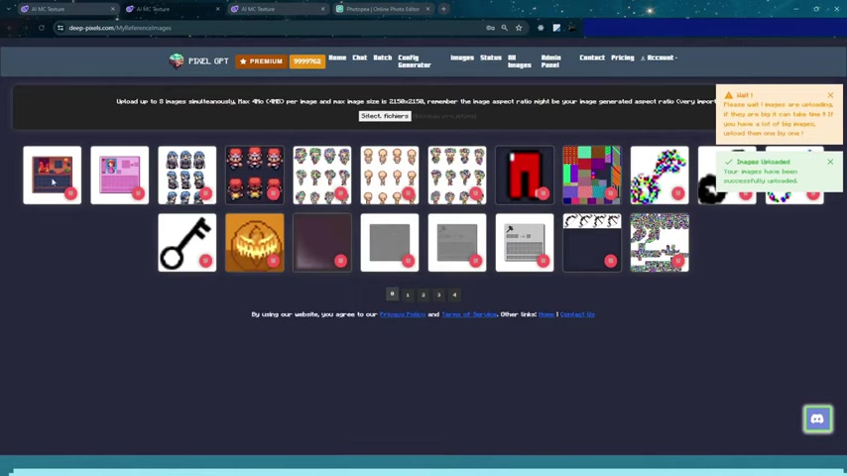Open the tab search dropdown chevron
The image size is (847, 476).
click(8, 9)
